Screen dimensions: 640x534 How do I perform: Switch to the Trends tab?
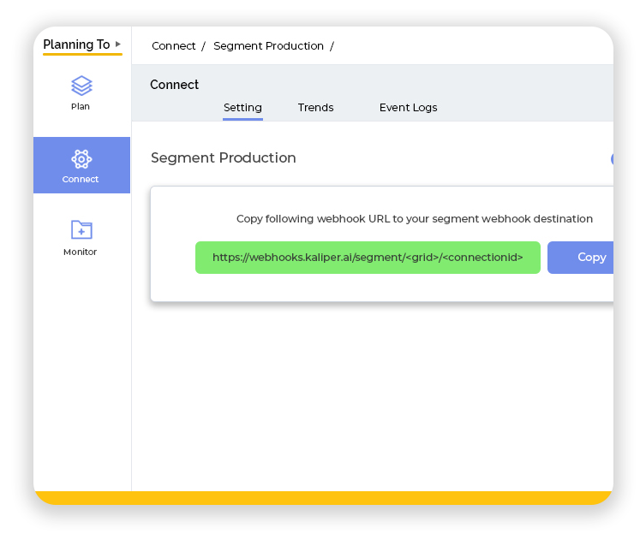coord(315,108)
